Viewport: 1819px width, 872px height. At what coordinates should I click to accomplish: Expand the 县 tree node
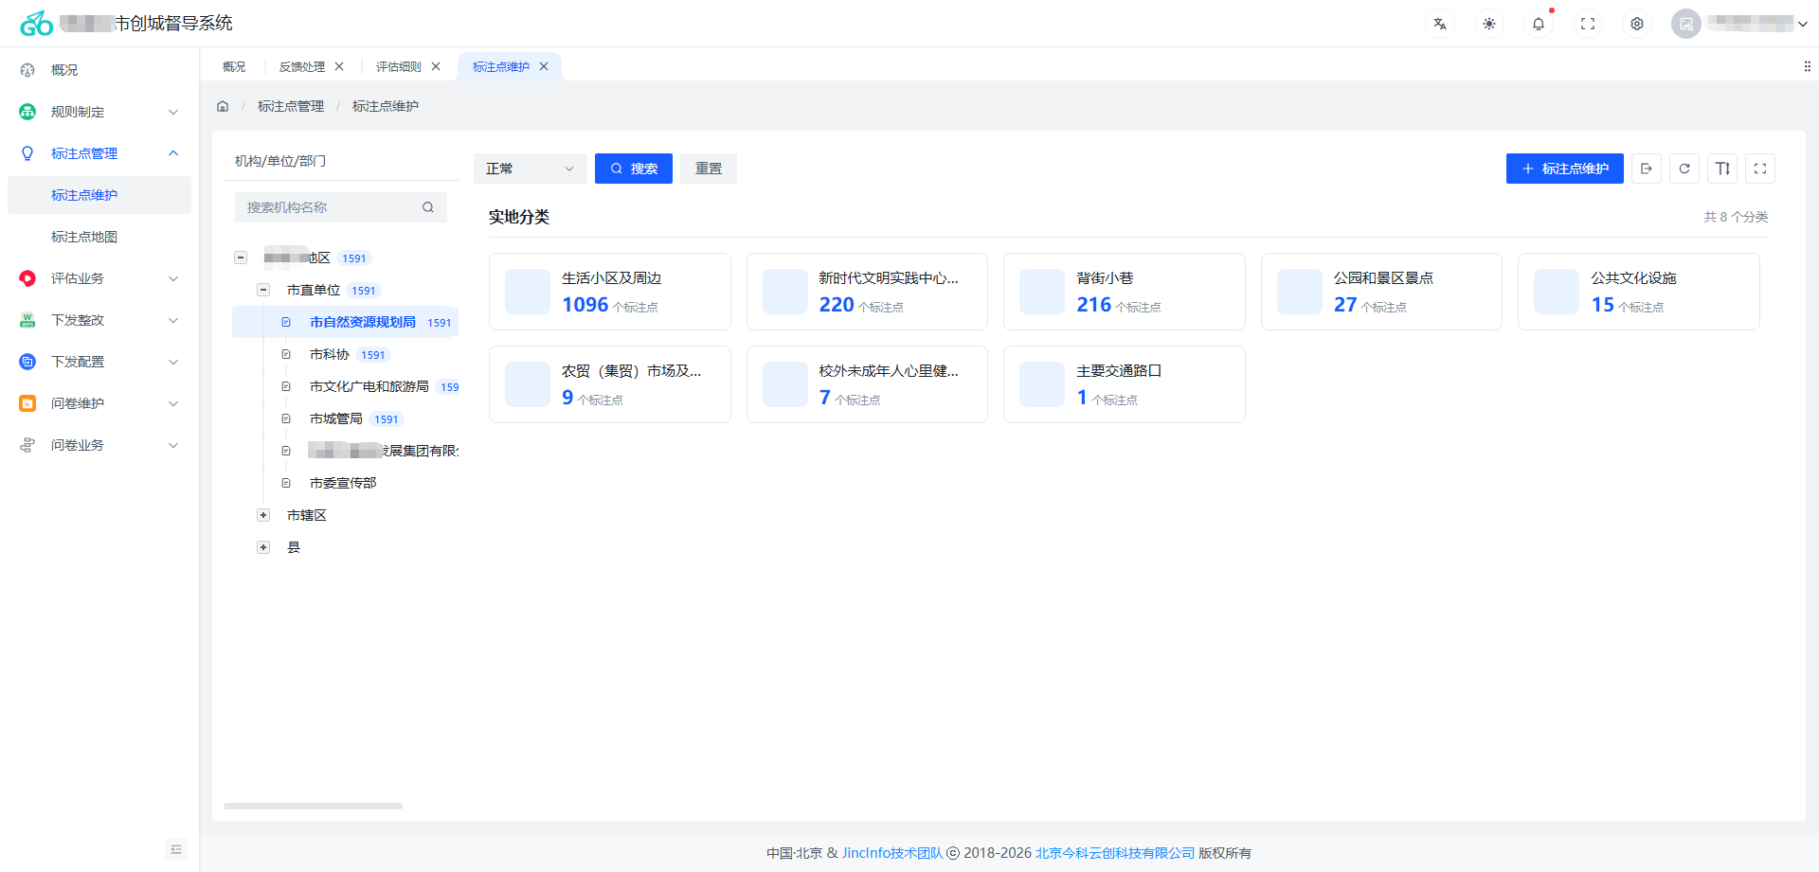[x=262, y=547]
